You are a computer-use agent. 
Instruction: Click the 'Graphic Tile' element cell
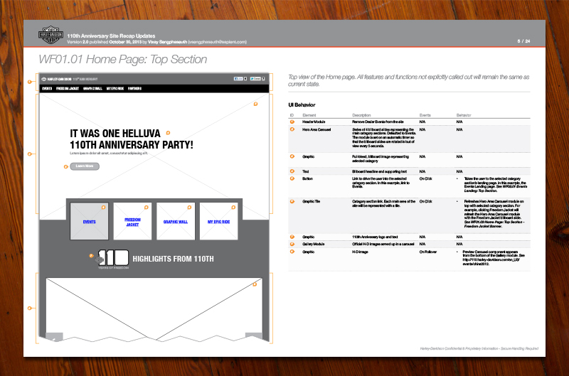(311, 201)
